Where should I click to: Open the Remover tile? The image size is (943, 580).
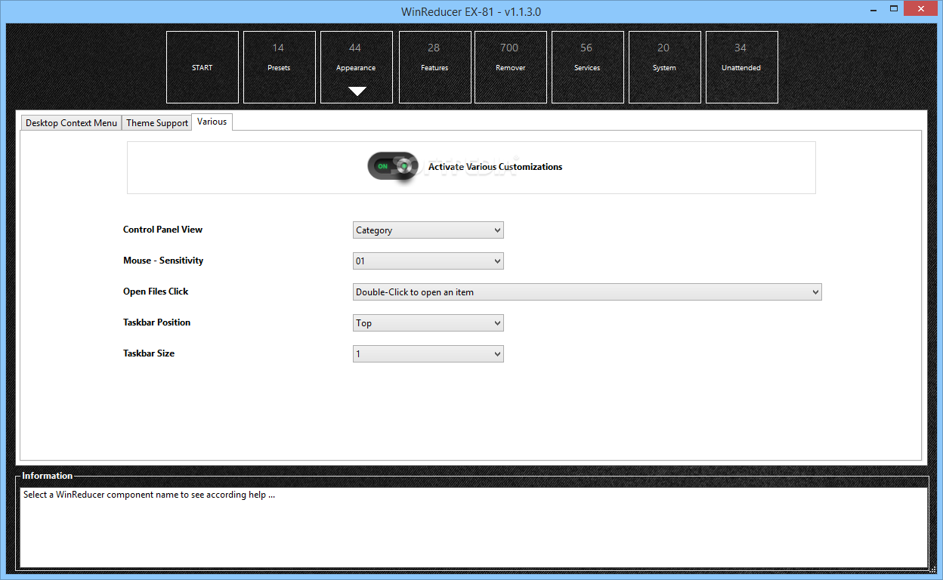tap(510, 67)
